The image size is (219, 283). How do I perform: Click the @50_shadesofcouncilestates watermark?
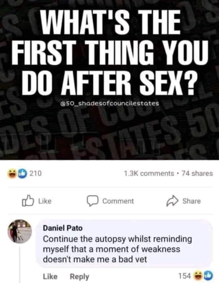(109, 104)
